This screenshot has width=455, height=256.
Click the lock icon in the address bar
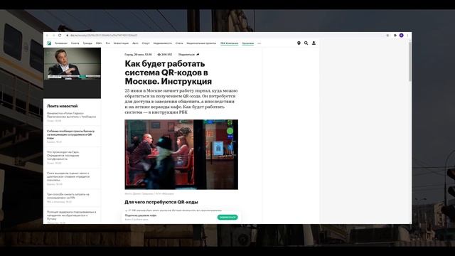coord(68,36)
